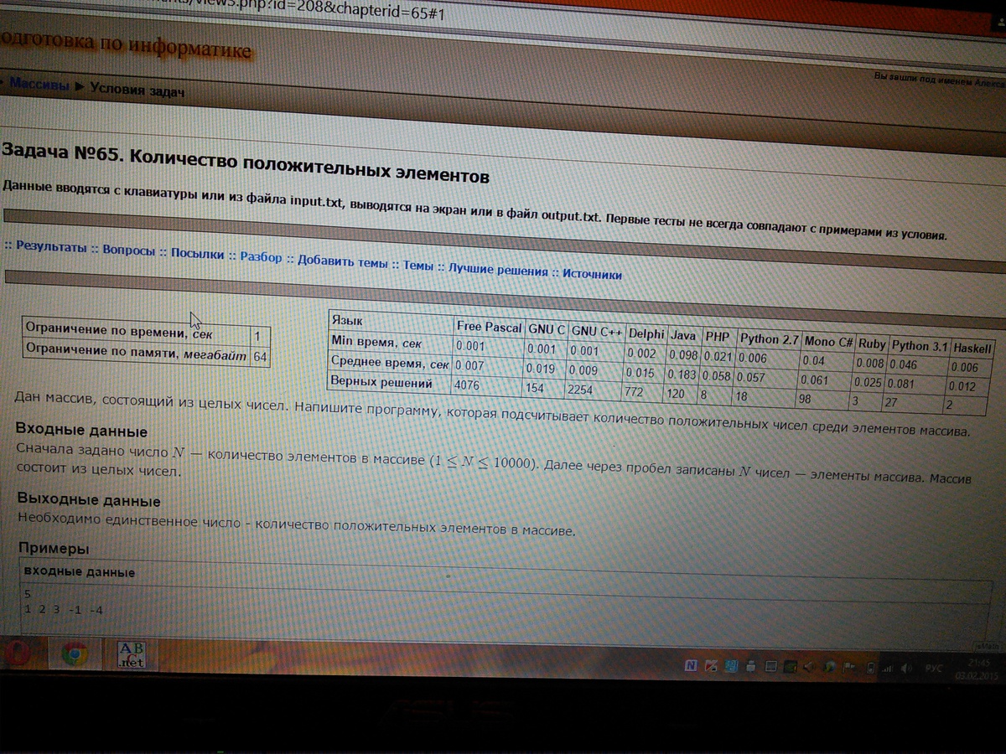The width and height of the screenshot is (1006, 754).
Task: Click the Входные данные heading
Action: pos(83,431)
